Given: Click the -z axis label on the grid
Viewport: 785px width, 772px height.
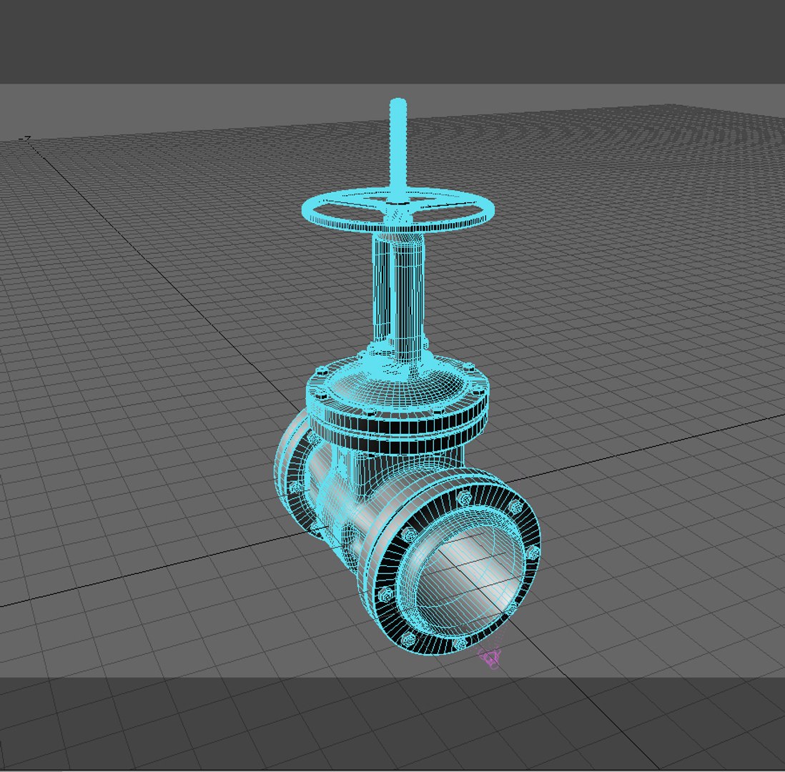Looking at the screenshot, I should 26,138.
